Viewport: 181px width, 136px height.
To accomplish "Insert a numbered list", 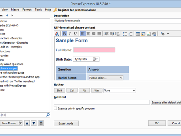I will (x=131, y=34).
